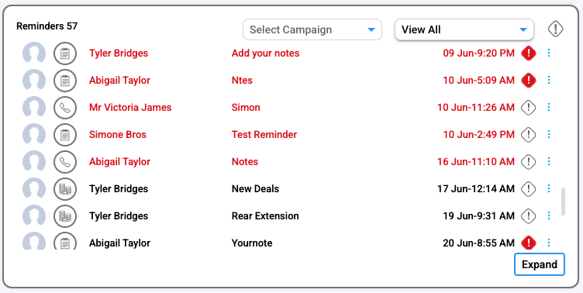Toggle priority flag on 10 Jun-2:49 PM reminder
This screenshot has width=583, height=293.
coord(529,135)
